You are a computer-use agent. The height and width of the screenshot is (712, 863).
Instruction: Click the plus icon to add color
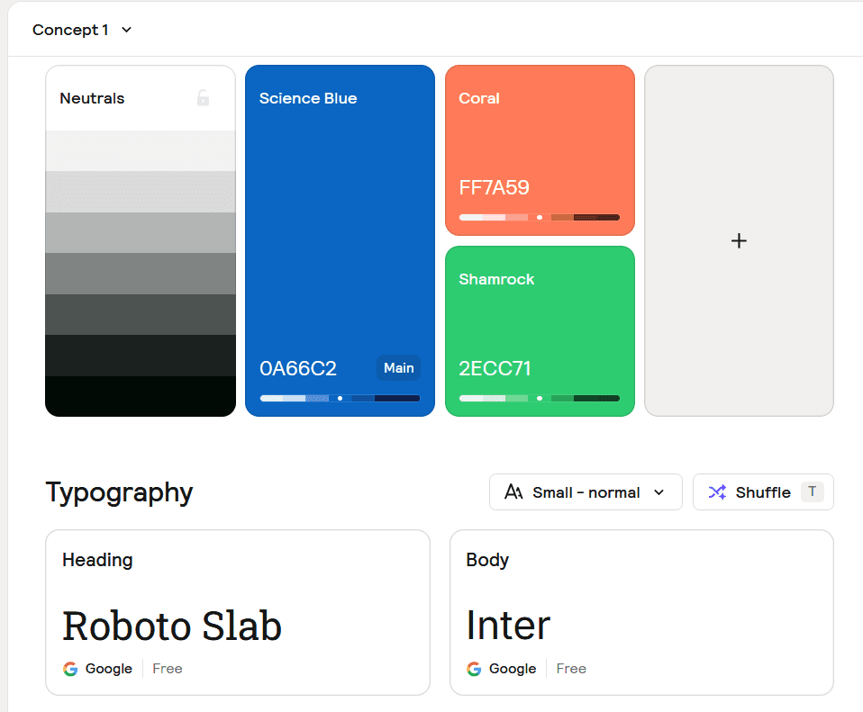(739, 240)
